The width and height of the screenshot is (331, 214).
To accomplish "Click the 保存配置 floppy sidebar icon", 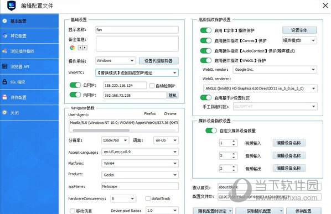I will pos(4,97).
